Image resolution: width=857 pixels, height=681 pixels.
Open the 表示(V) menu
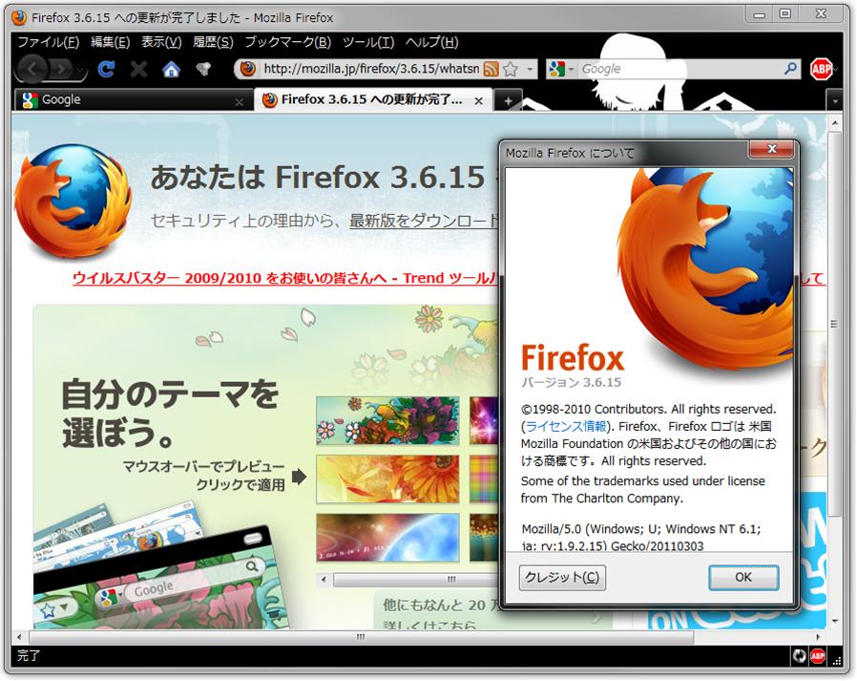161,42
